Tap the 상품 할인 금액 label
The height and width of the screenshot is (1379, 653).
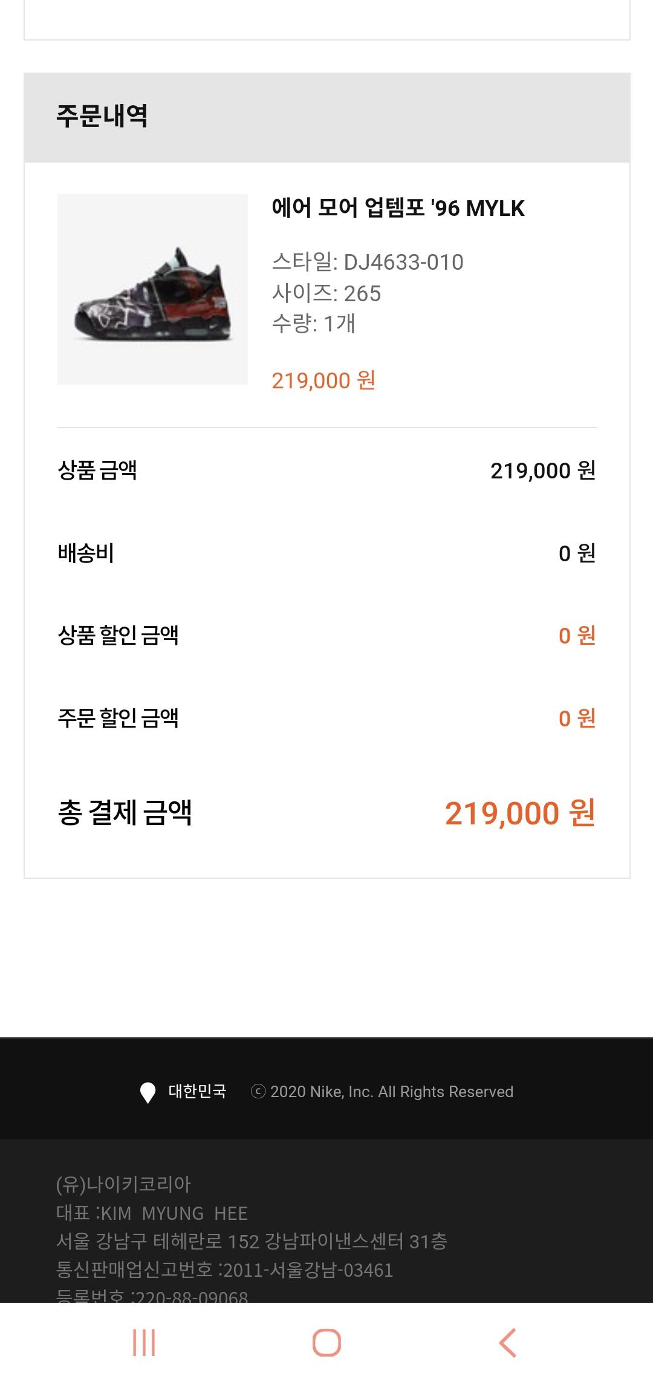pyautogui.click(x=118, y=635)
